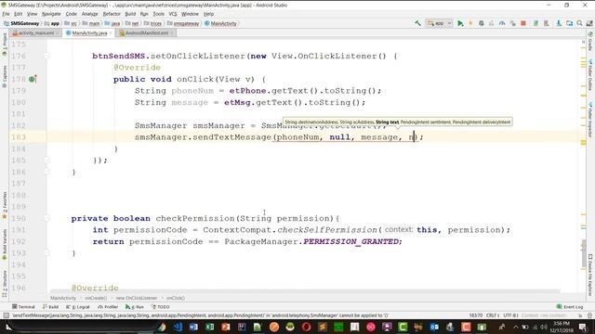Open Word from the Windows taskbar
The image size is (595, 334).
[x=193, y=327]
